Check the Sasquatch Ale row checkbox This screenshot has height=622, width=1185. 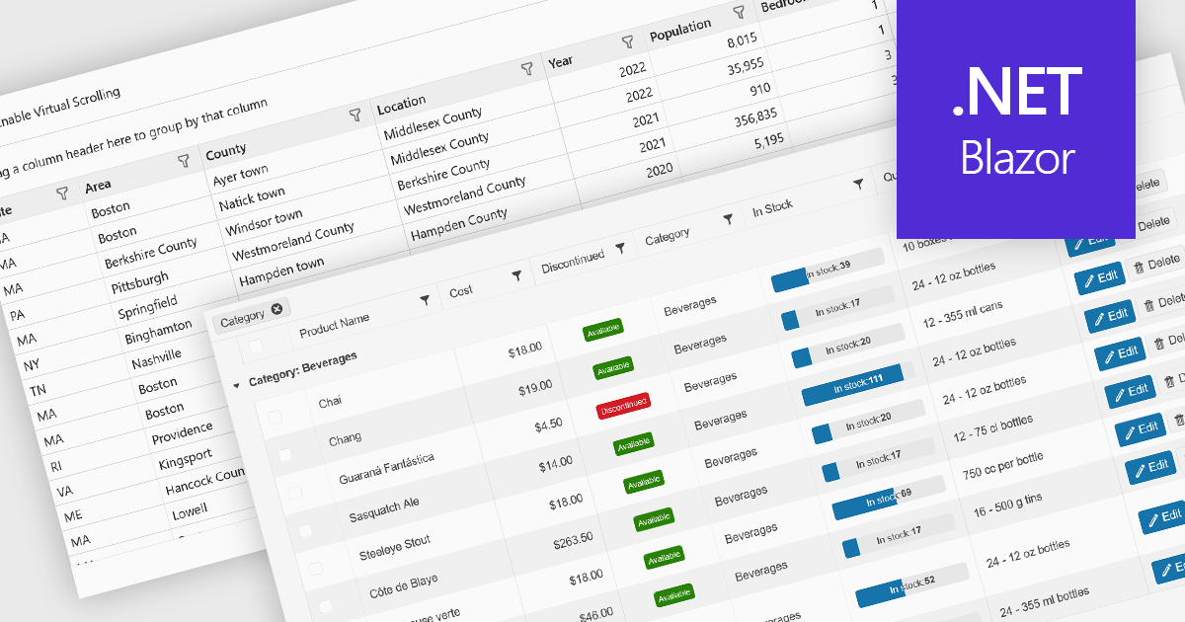click(x=305, y=531)
